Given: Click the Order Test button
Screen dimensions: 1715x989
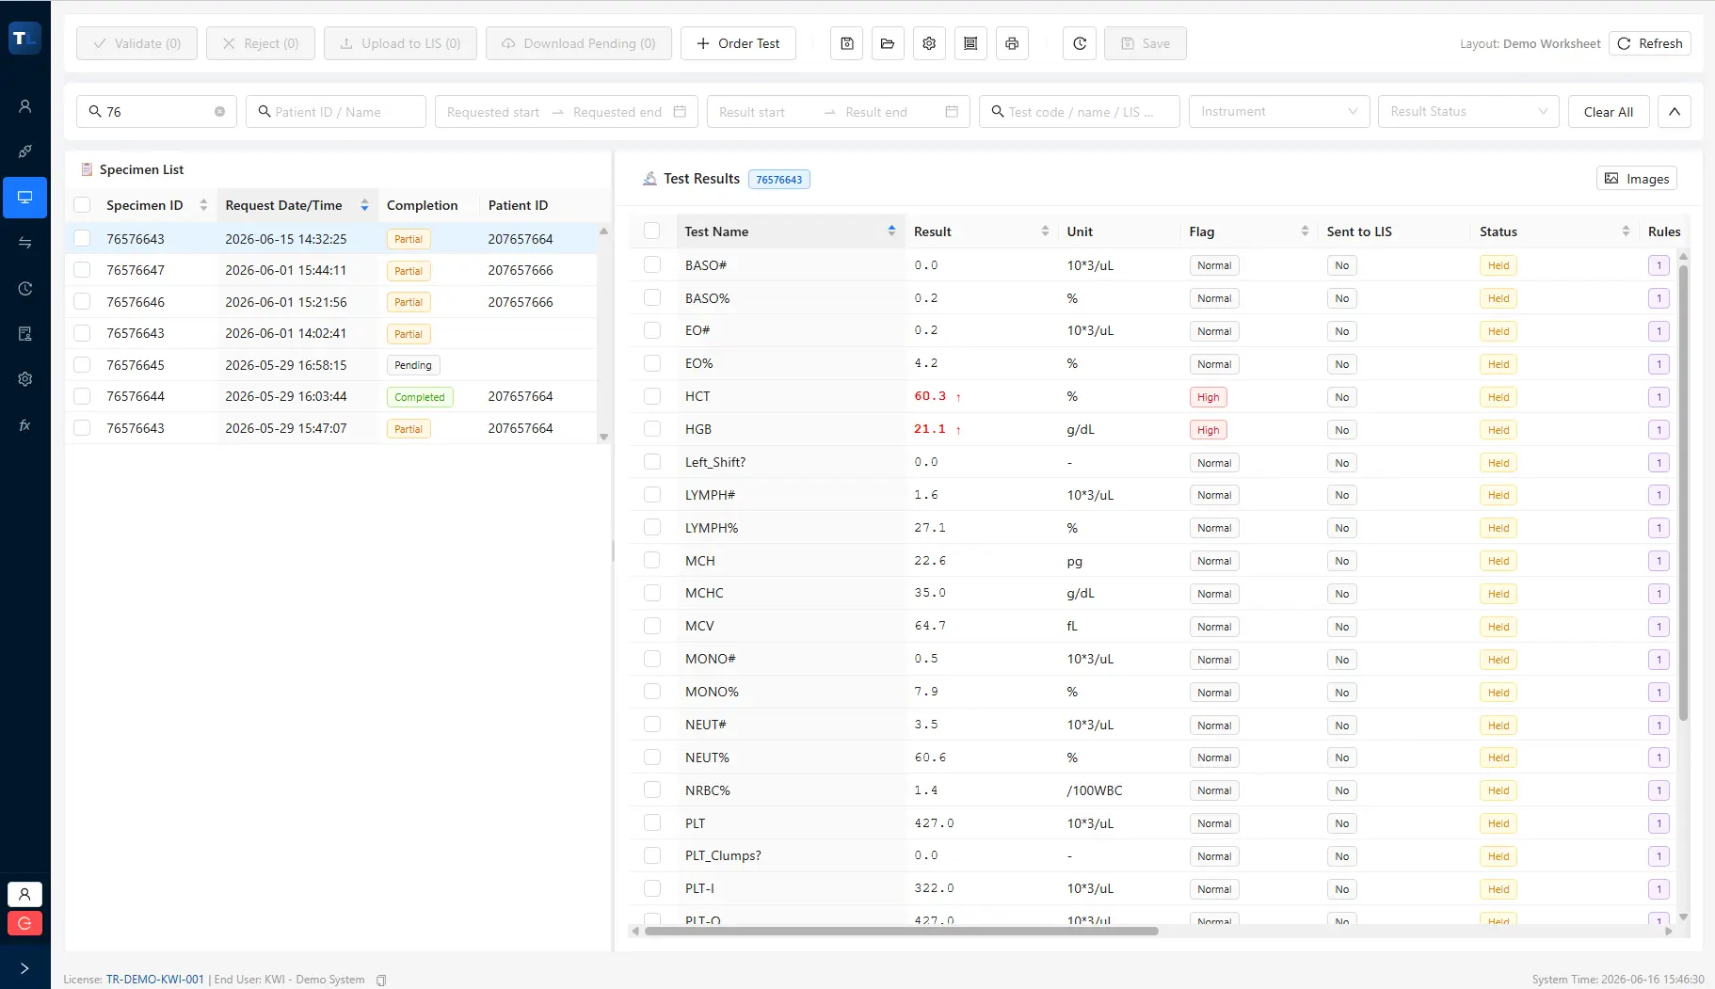Looking at the screenshot, I should point(738,43).
